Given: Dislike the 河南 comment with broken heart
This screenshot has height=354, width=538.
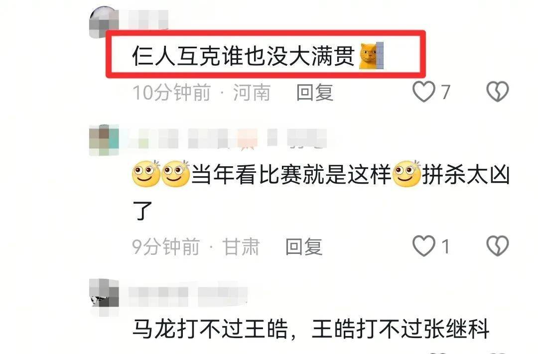Looking at the screenshot, I should tap(498, 92).
